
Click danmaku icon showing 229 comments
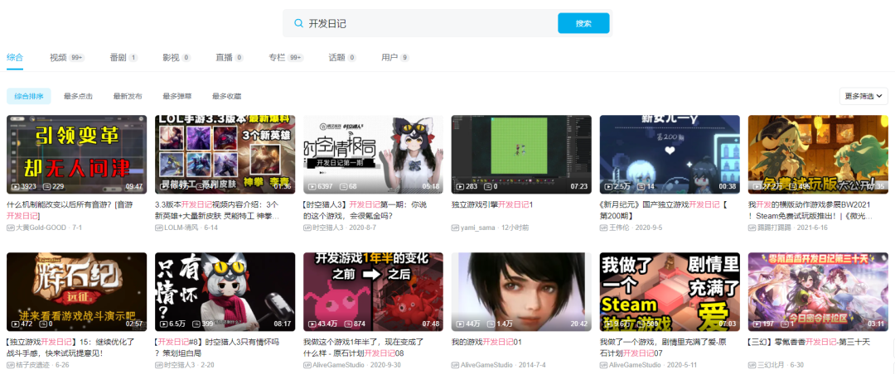pos(46,186)
